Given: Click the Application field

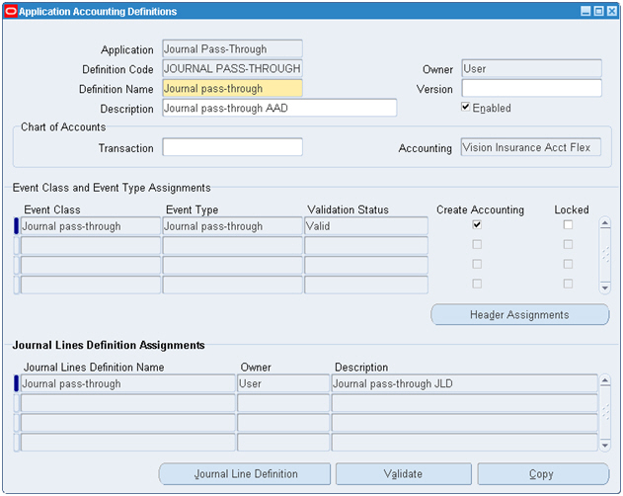Looking at the screenshot, I should pos(232,48).
